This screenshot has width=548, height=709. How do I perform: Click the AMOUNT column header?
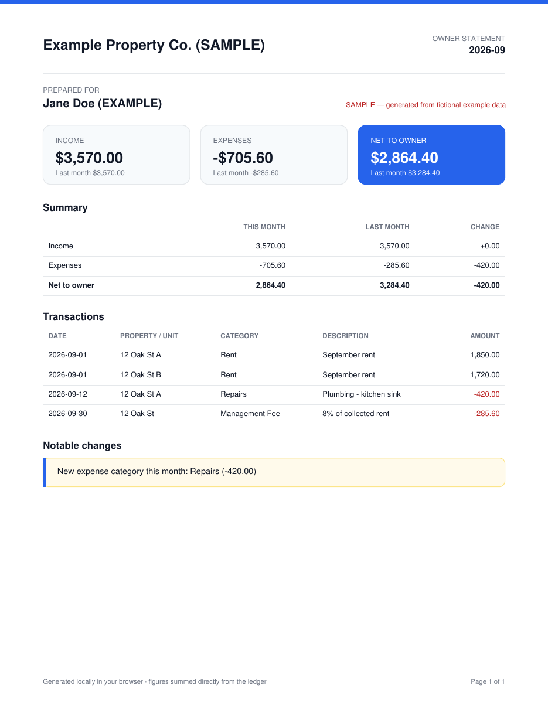click(x=485, y=336)
